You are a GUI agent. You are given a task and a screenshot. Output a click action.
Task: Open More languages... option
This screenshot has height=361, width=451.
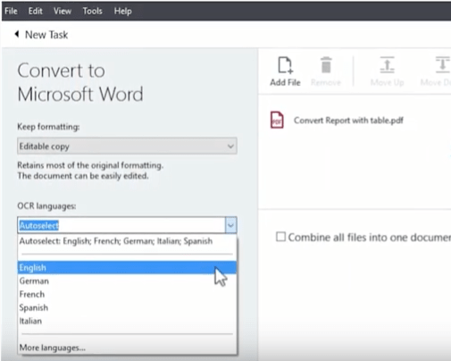(x=127, y=348)
